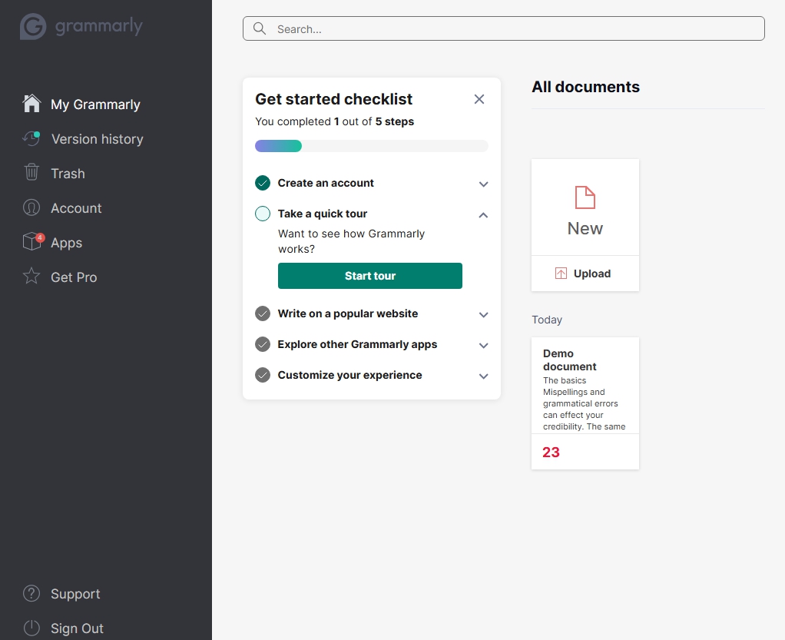Click the Upload arrow icon
785x640 pixels.
[561, 274]
